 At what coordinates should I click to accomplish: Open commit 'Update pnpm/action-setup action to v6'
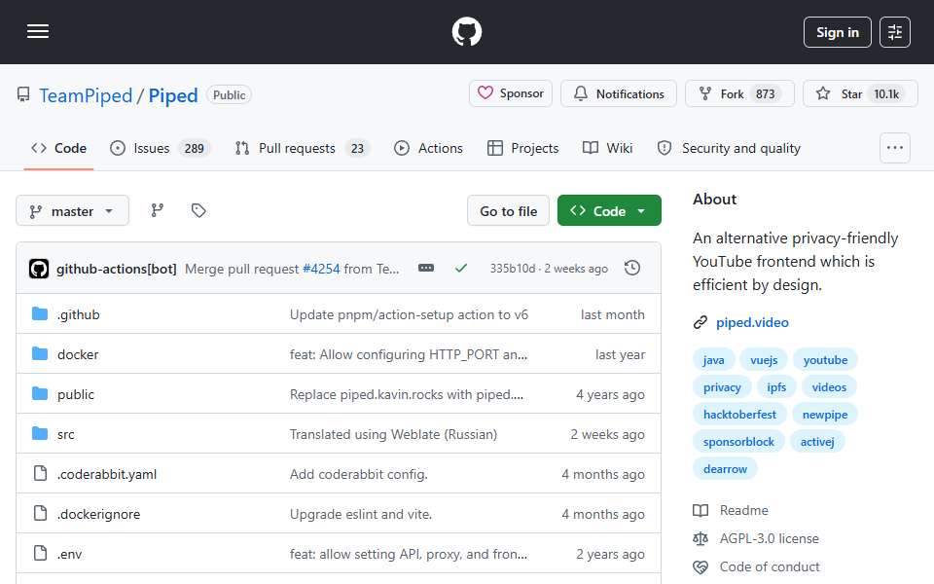click(x=409, y=314)
